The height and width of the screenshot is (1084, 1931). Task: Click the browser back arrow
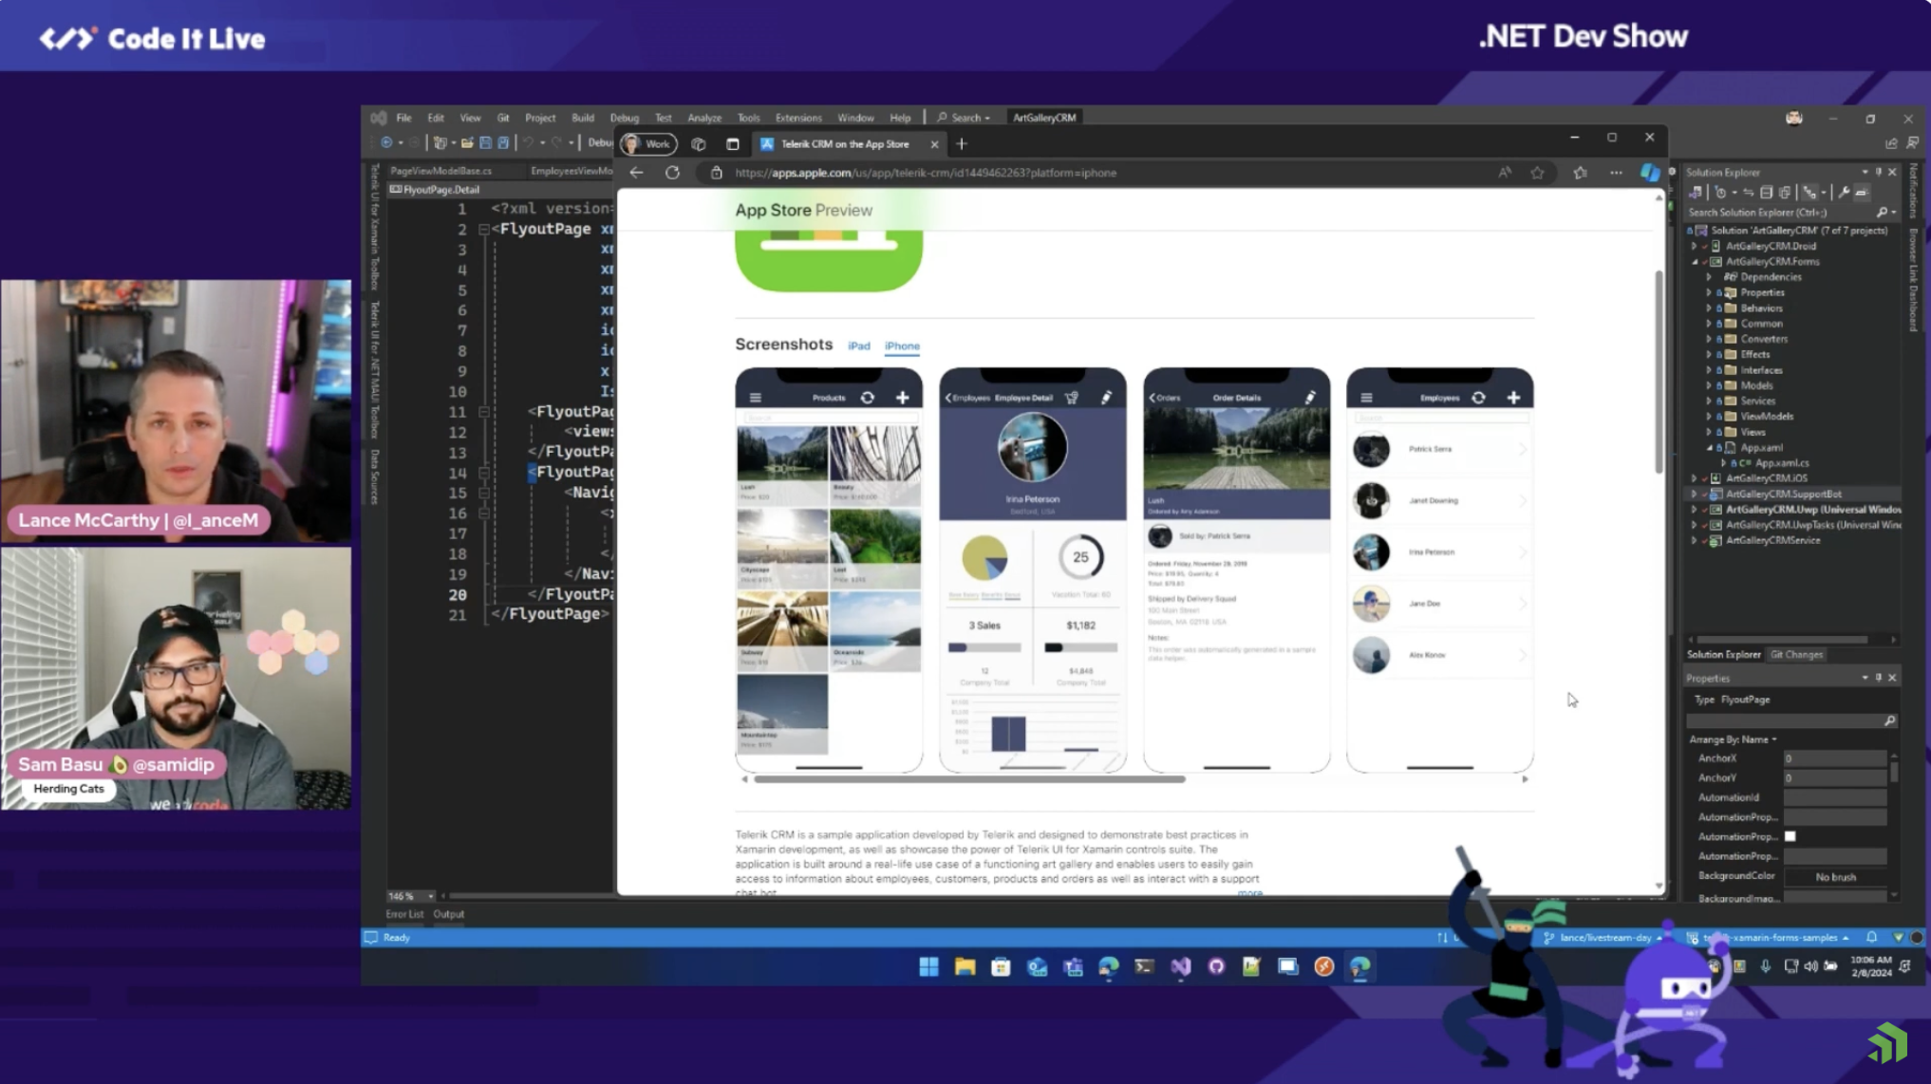coord(637,173)
